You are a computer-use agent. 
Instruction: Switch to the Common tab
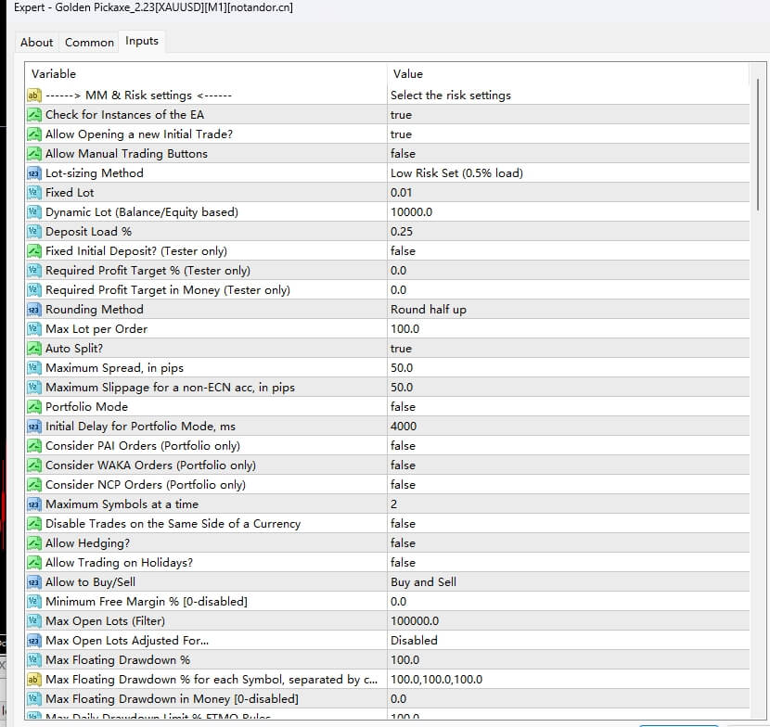[x=89, y=42]
